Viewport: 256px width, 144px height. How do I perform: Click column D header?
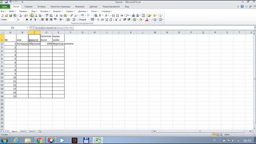[x=46, y=32]
